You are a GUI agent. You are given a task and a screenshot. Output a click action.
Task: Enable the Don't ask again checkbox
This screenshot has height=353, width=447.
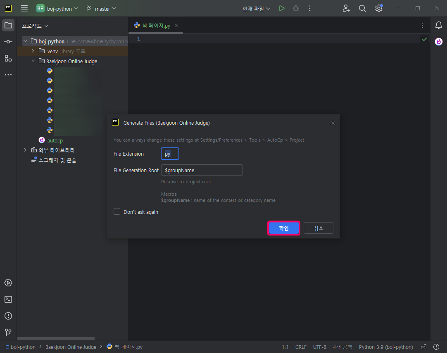117,212
